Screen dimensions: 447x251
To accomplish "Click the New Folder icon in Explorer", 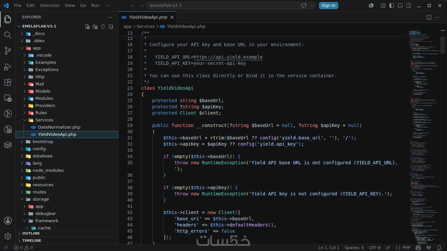I will click(x=95, y=27).
